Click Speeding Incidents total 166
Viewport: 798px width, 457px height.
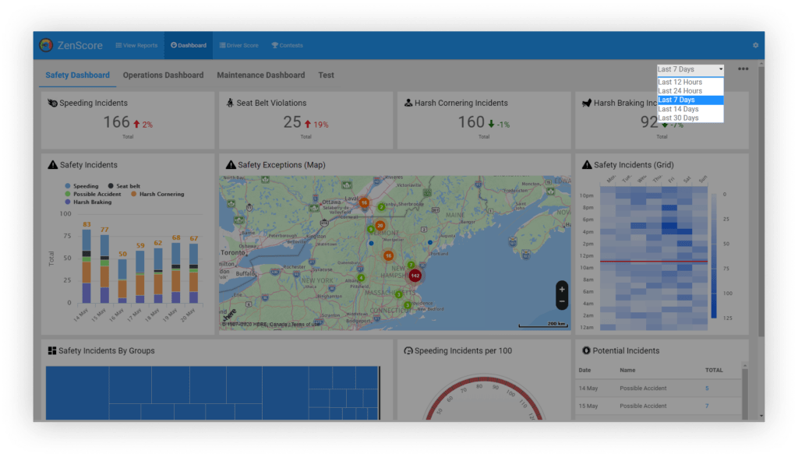[117, 122]
